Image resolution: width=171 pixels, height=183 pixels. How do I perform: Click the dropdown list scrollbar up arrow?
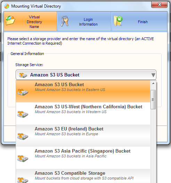click(x=153, y=83)
